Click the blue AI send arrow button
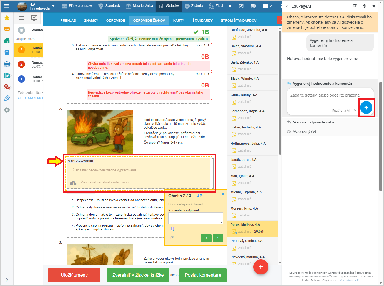 coord(366,108)
